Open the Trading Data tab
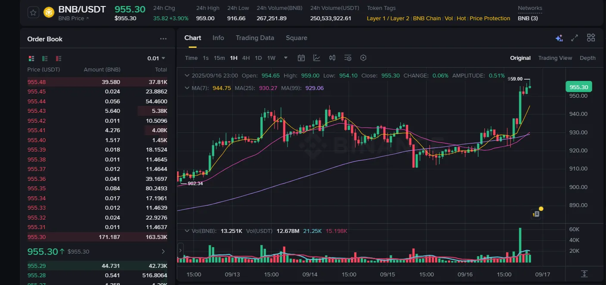The height and width of the screenshot is (285, 606). point(255,38)
